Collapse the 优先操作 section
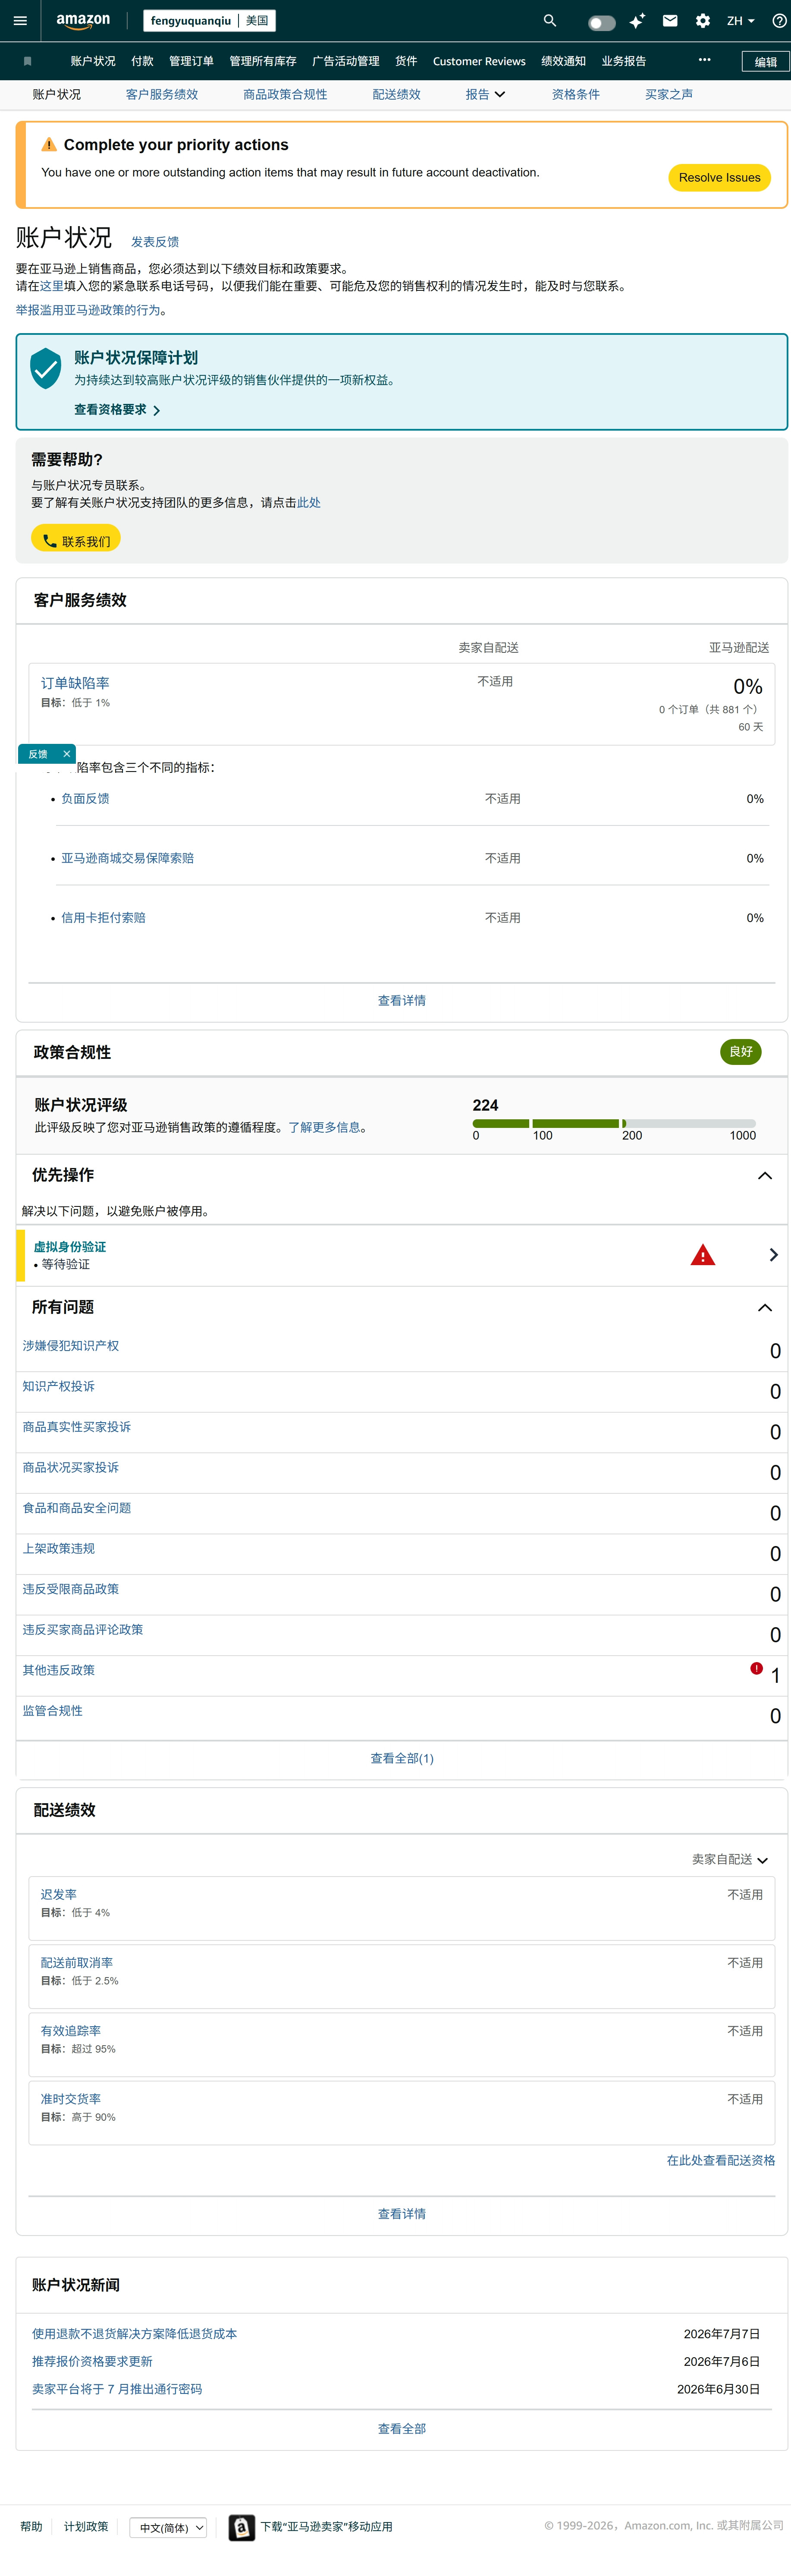The width and height of the screenshot is (791, 2576). click(765, 1176)
